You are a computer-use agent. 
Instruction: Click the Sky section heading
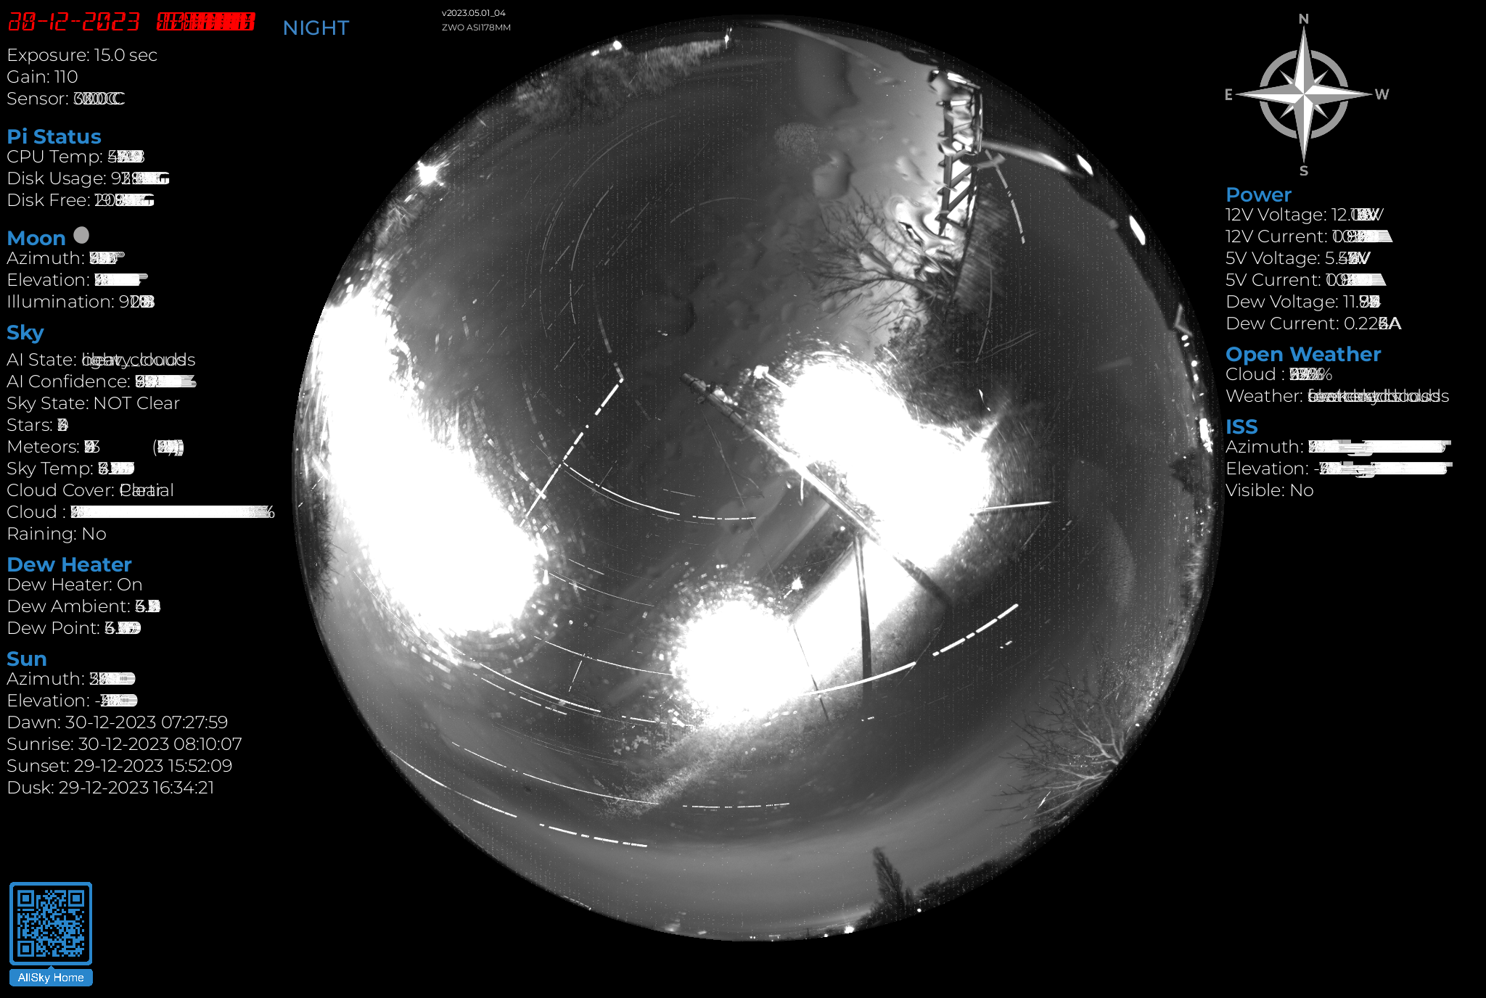pyautogui.click(x=25, y=333)
